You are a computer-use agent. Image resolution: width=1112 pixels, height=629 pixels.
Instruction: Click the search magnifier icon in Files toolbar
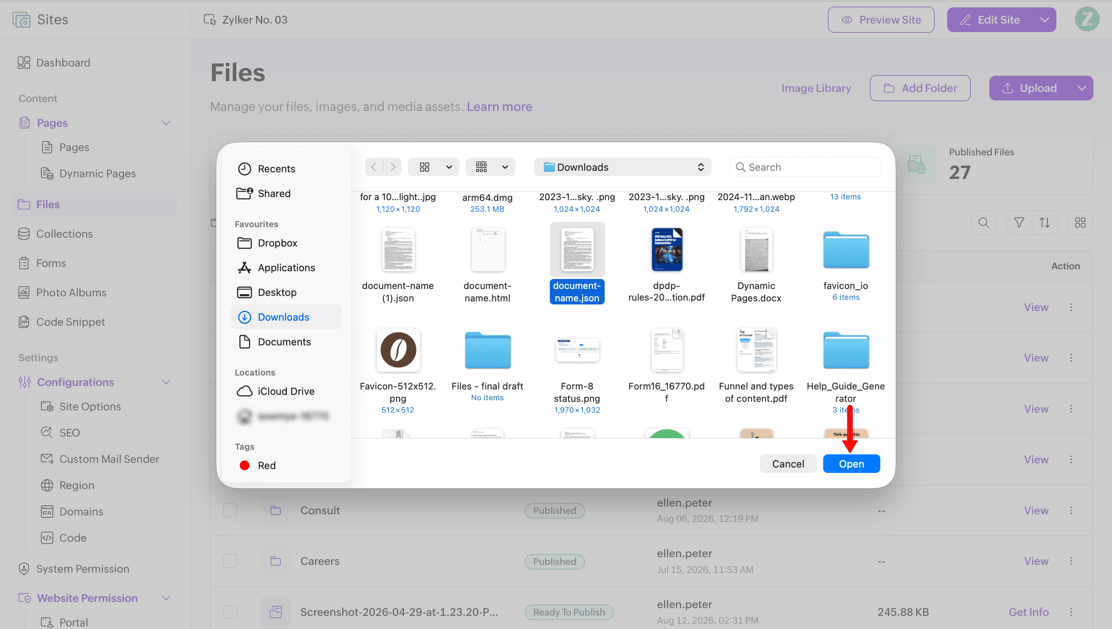[983, 223]
